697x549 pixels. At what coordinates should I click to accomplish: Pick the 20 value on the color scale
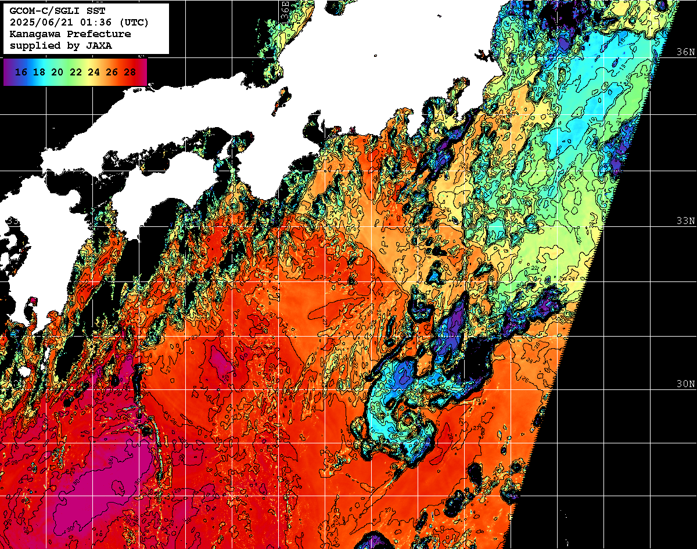pyautogui.click(x=57, y=72)
